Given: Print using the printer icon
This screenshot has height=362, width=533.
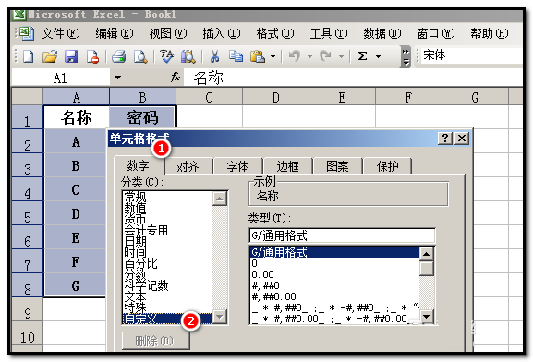Looking at the screenshot, I should point(118,56).
